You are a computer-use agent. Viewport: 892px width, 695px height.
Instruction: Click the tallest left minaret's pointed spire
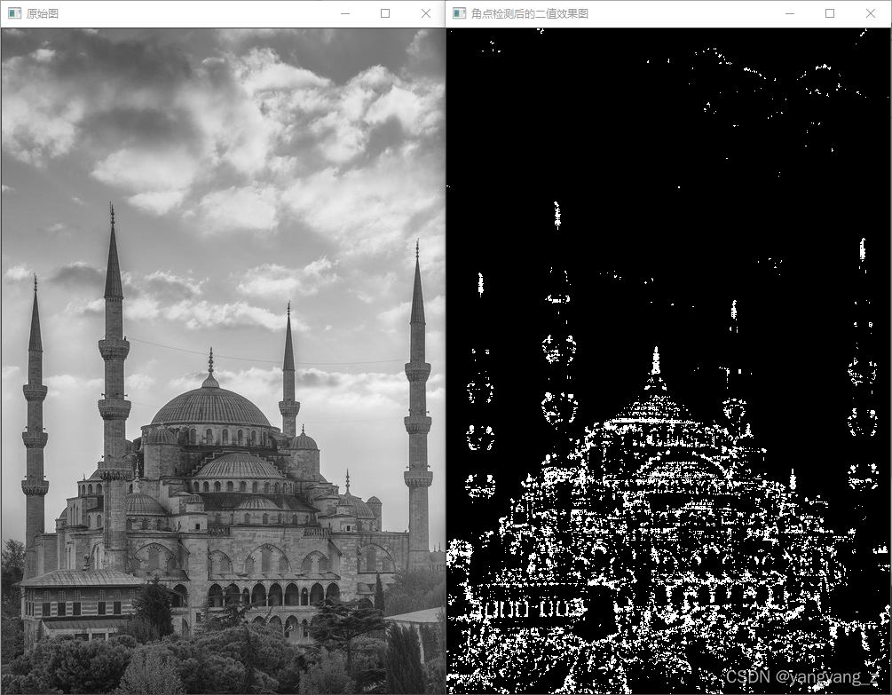113,257
